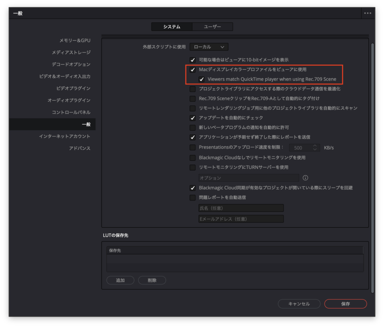Click the Eメールアドレス（任意）field
Image resolution: width=384 pixels, height=327 pixels.
[241, 219]
